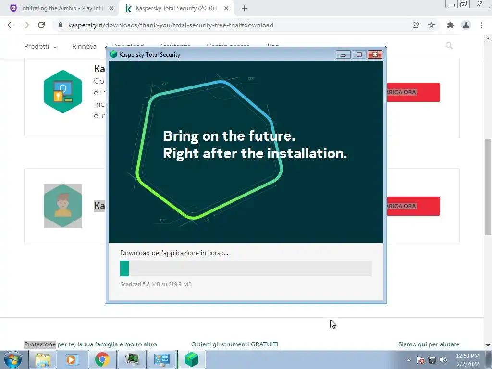This screenshot has width=492, height=369.
Task: Click the 'Download dell'applicazione in corso...' text
Action: point(174,253)
